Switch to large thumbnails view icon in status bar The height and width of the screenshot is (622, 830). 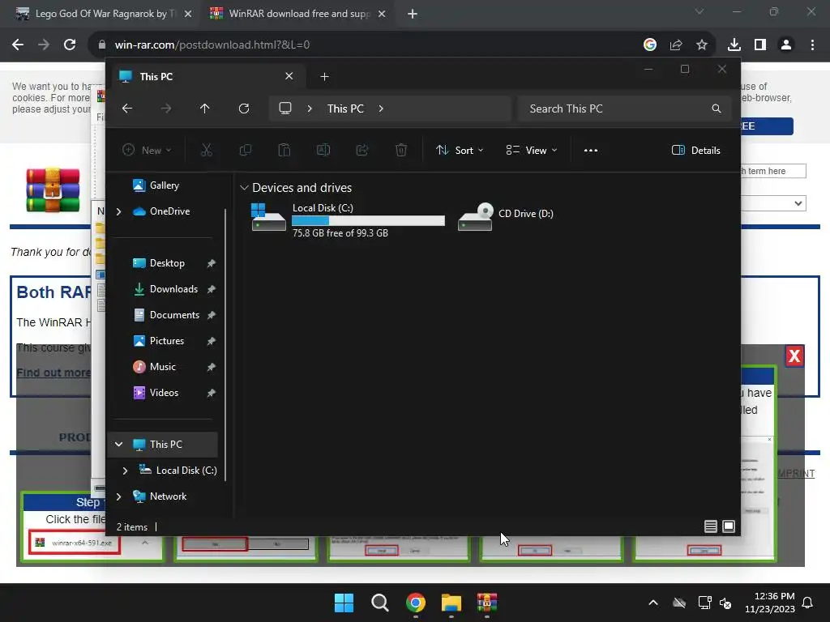click(729, 526)
